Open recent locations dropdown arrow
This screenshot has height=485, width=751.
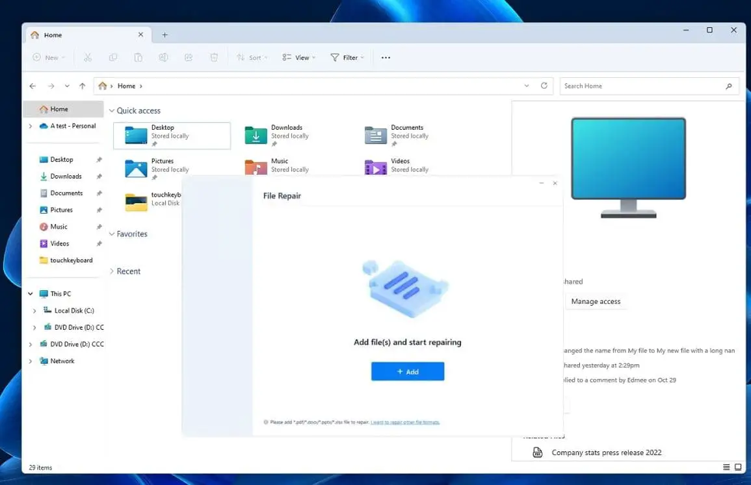click(x=67, y=86)
